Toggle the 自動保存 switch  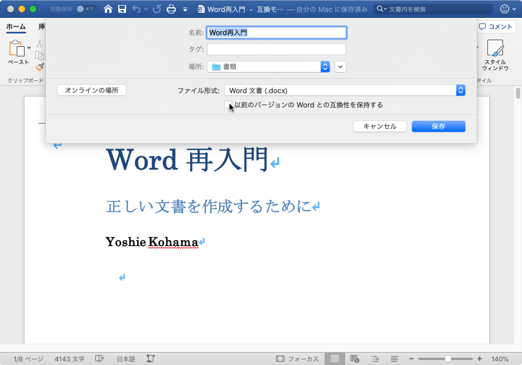point(86,9)
